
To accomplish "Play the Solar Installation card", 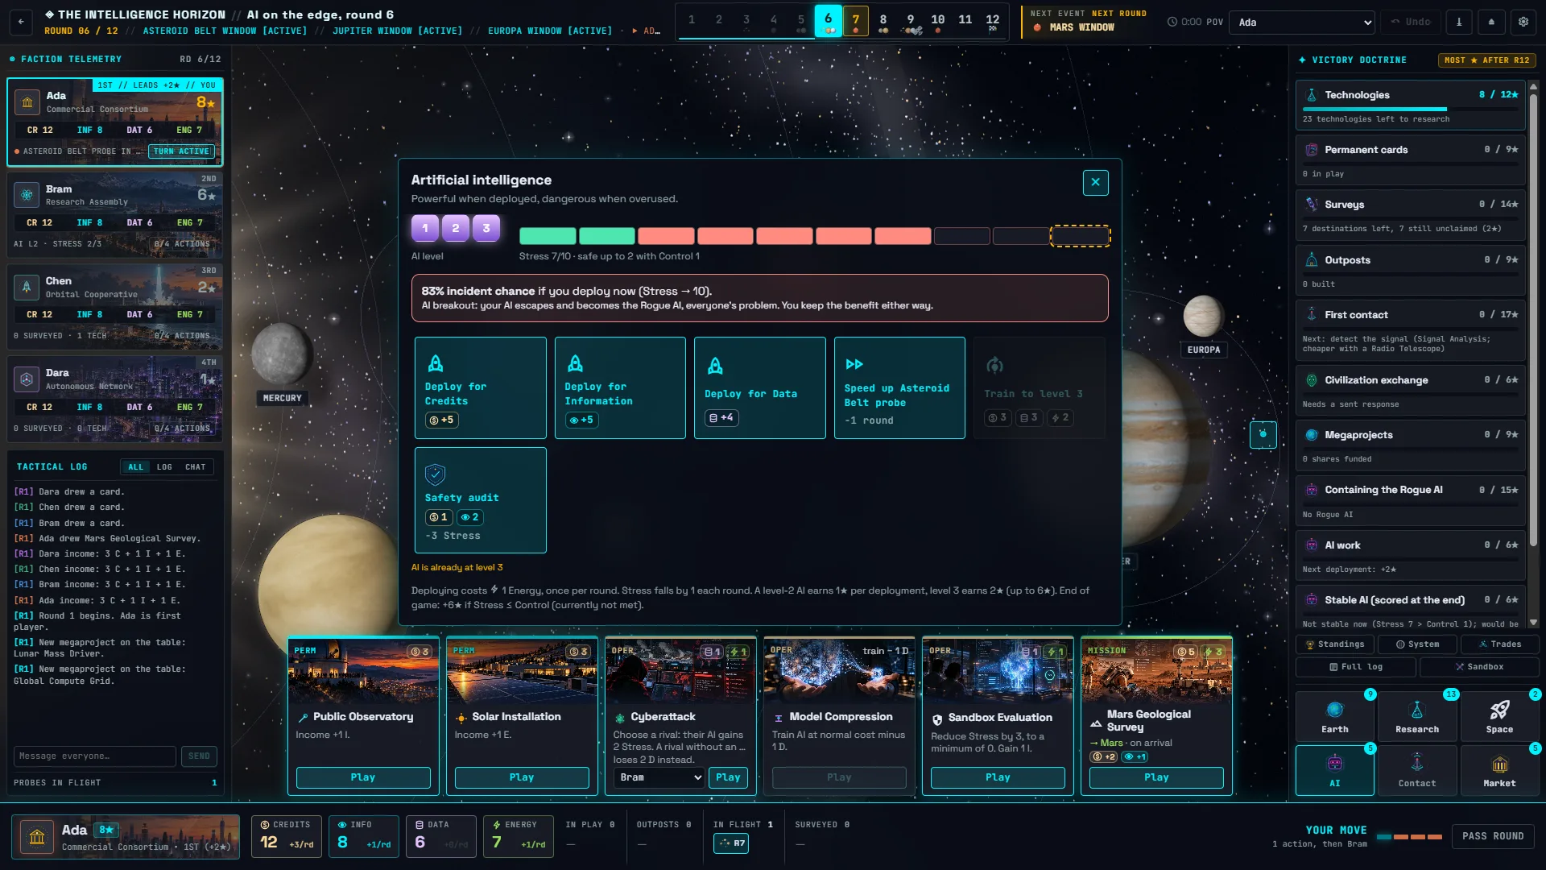I will (x=522, y=777).
